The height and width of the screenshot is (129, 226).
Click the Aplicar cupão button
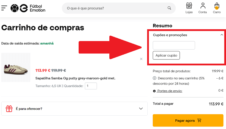pos(166,55)
